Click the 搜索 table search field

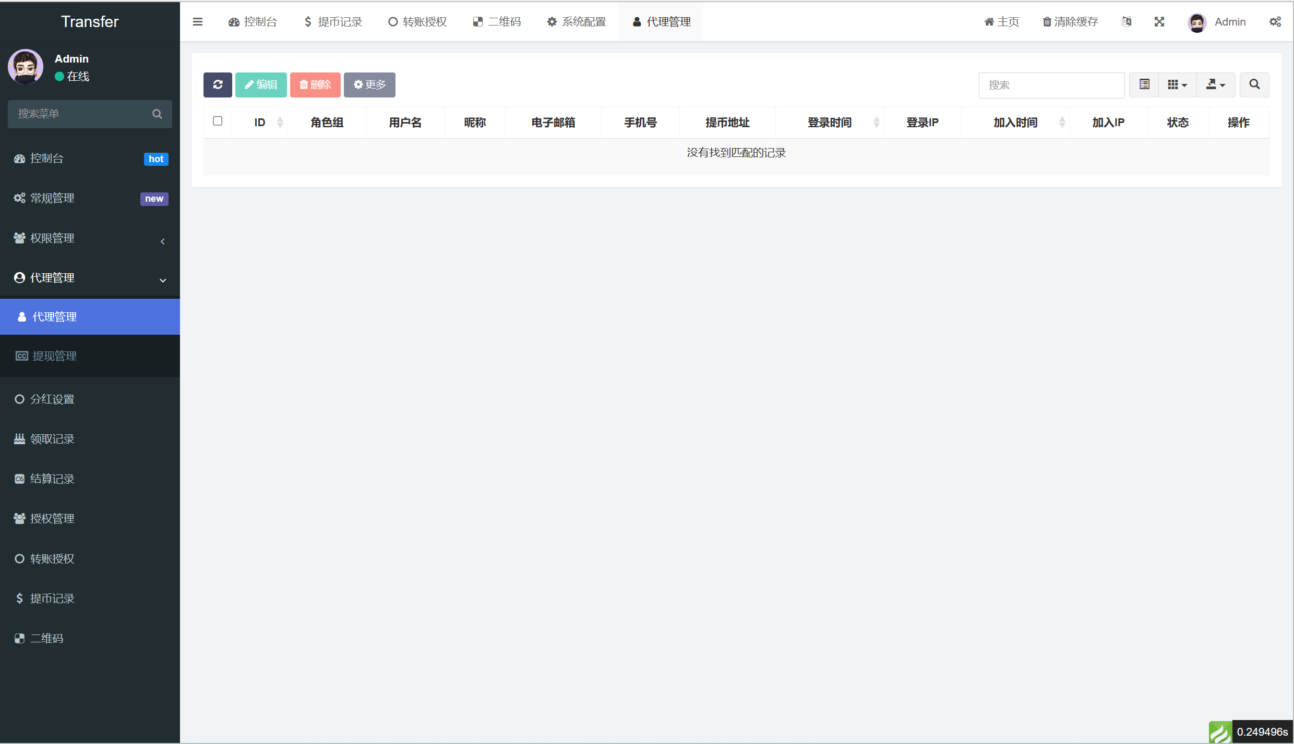pos(1051,85)
